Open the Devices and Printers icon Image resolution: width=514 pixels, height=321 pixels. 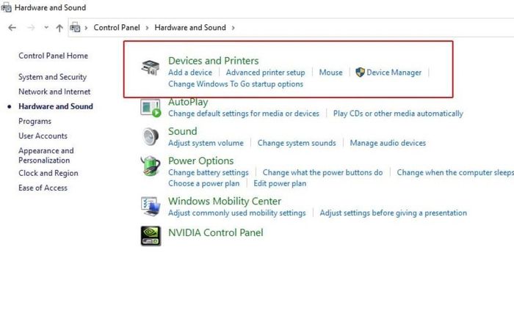pos(150,67)
